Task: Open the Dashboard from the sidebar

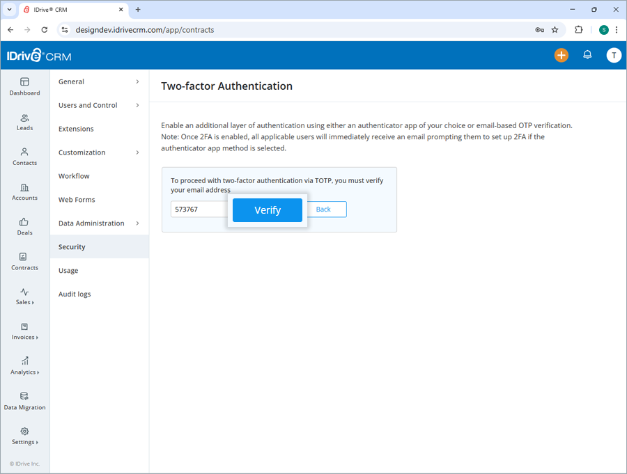Action: pos(24,87)
